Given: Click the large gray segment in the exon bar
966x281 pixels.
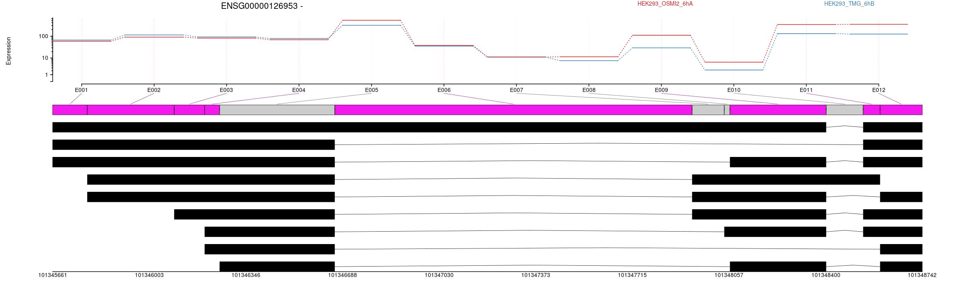Looking at the screenshot, I should pyautogui.click(x=277, y=110).
